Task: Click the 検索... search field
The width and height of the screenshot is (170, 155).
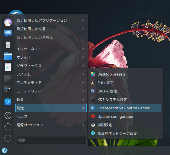Action: point(52,140)
